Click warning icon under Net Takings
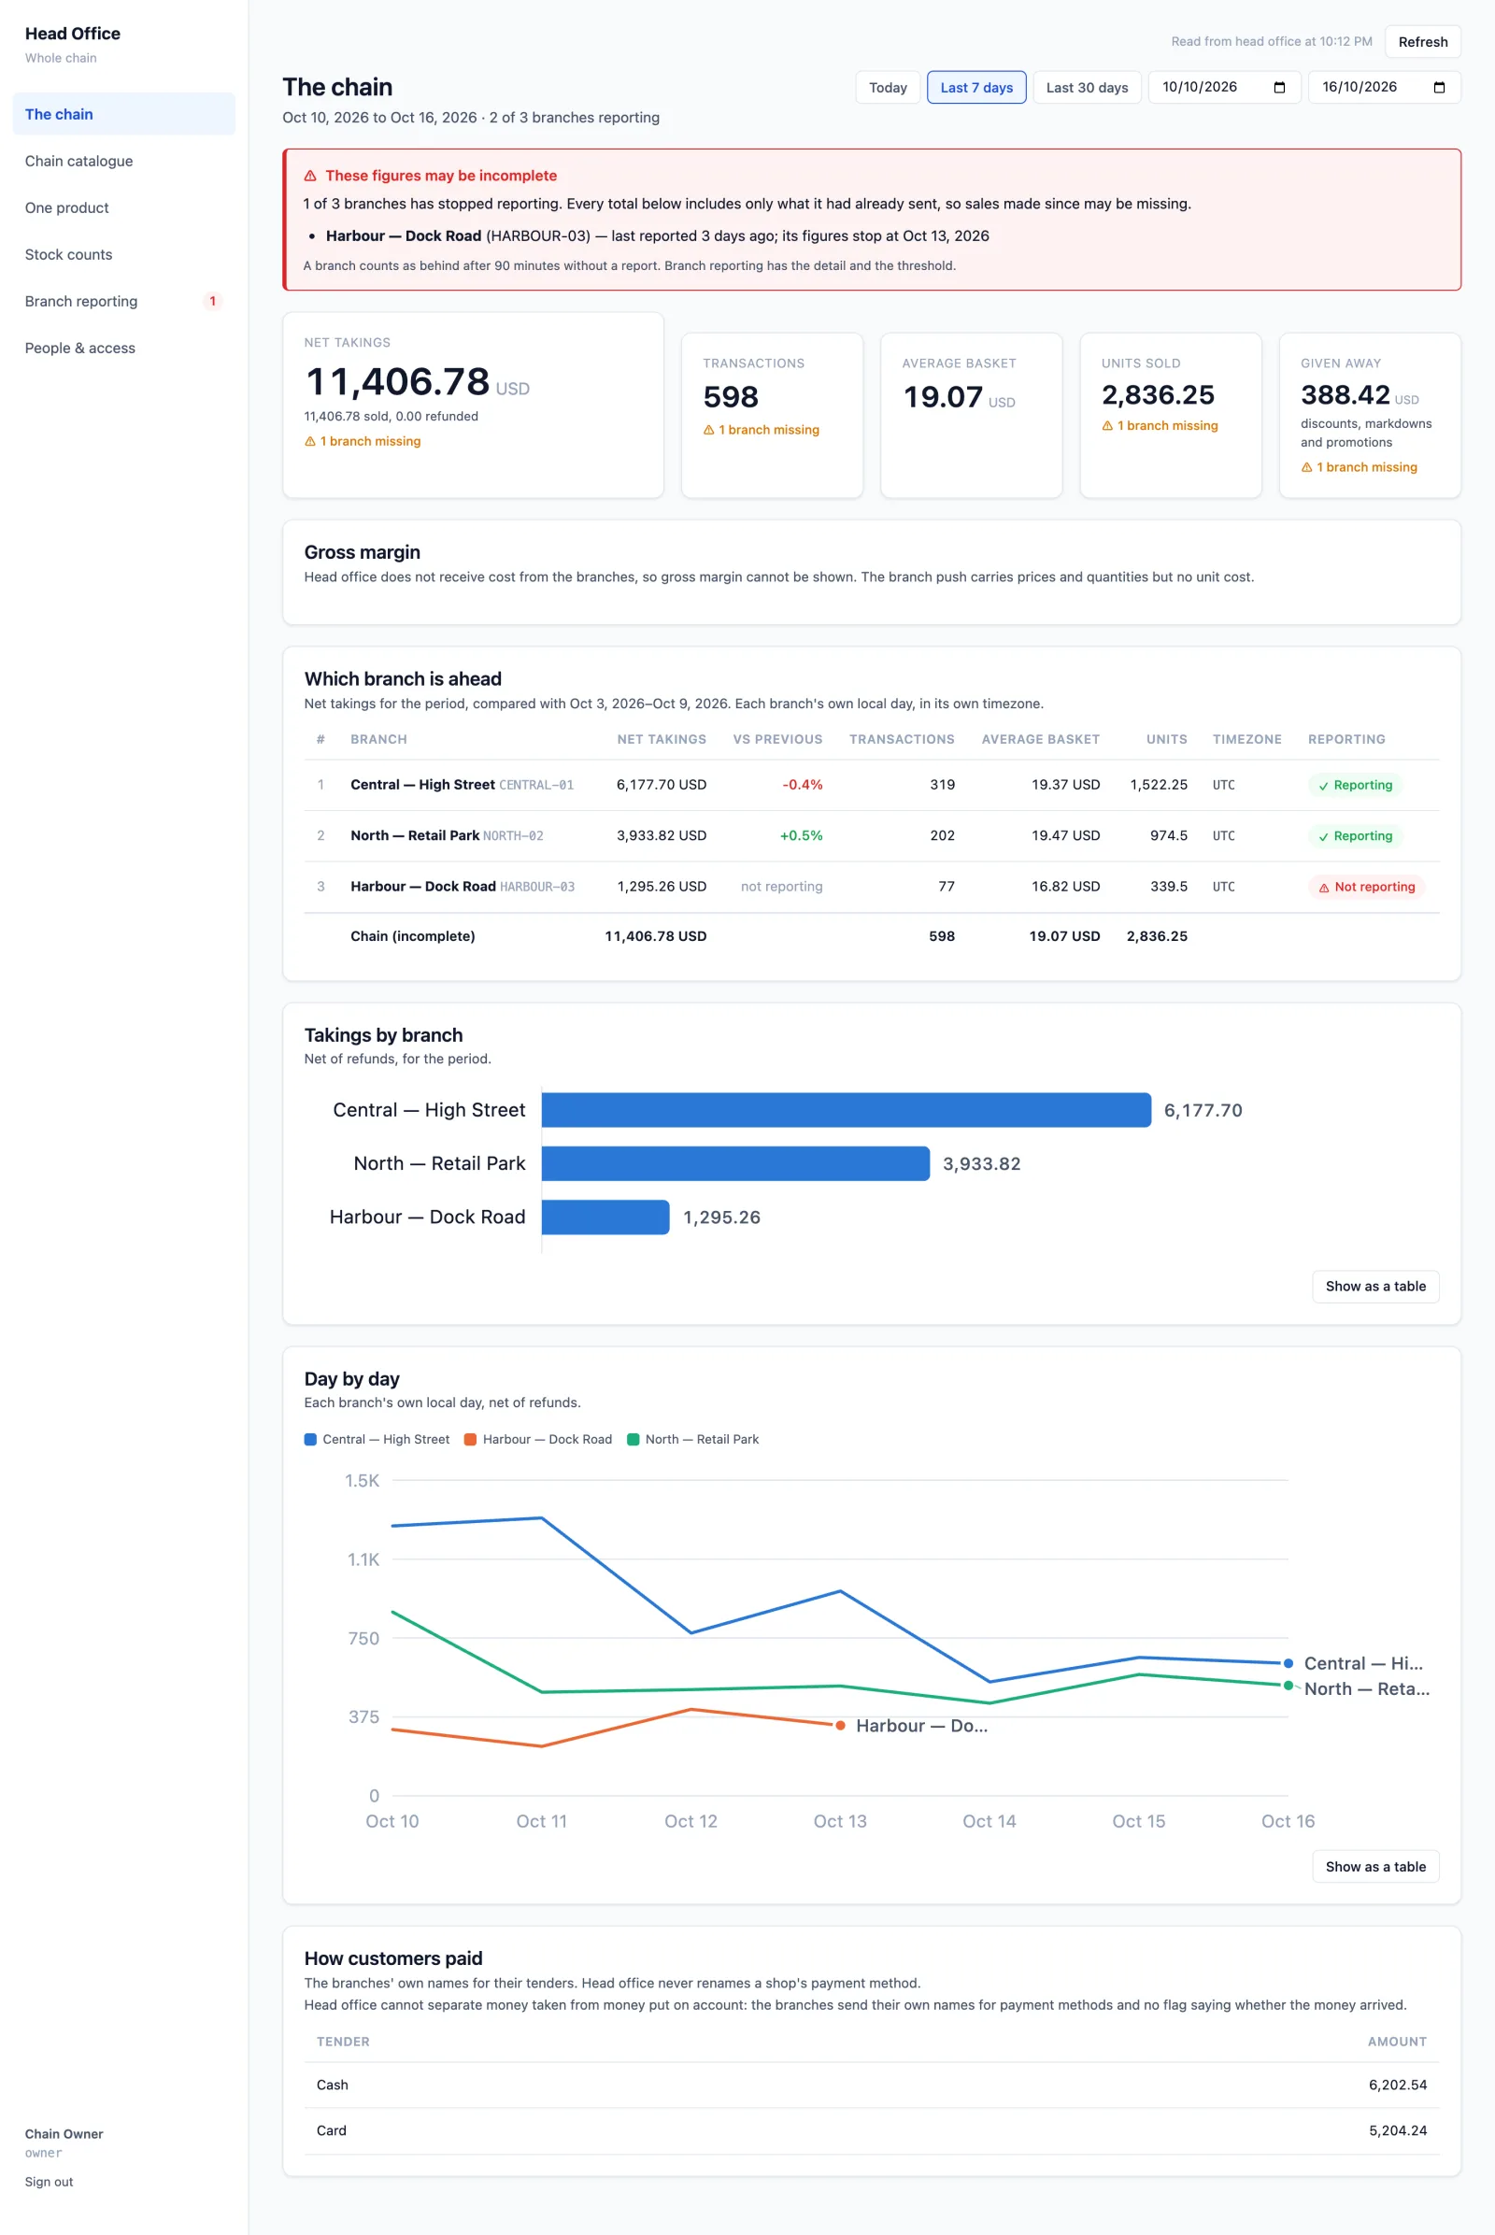Viewport: 1495px width, 2235px height. pos(310,441)
